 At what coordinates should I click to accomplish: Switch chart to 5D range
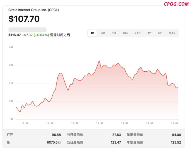103,33
